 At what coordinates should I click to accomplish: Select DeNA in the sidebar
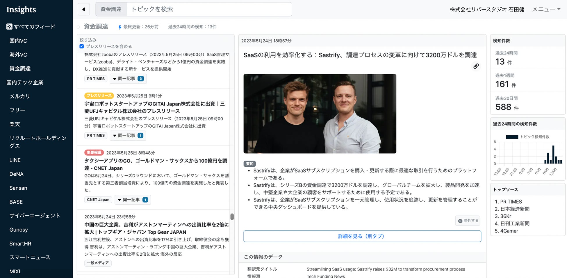(16, 174)
